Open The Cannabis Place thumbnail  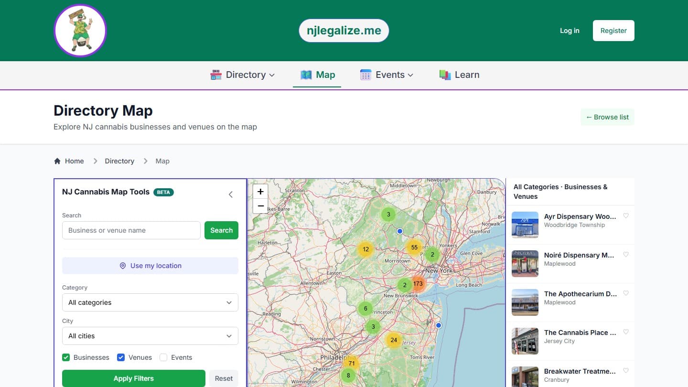(x=525, y=341)
